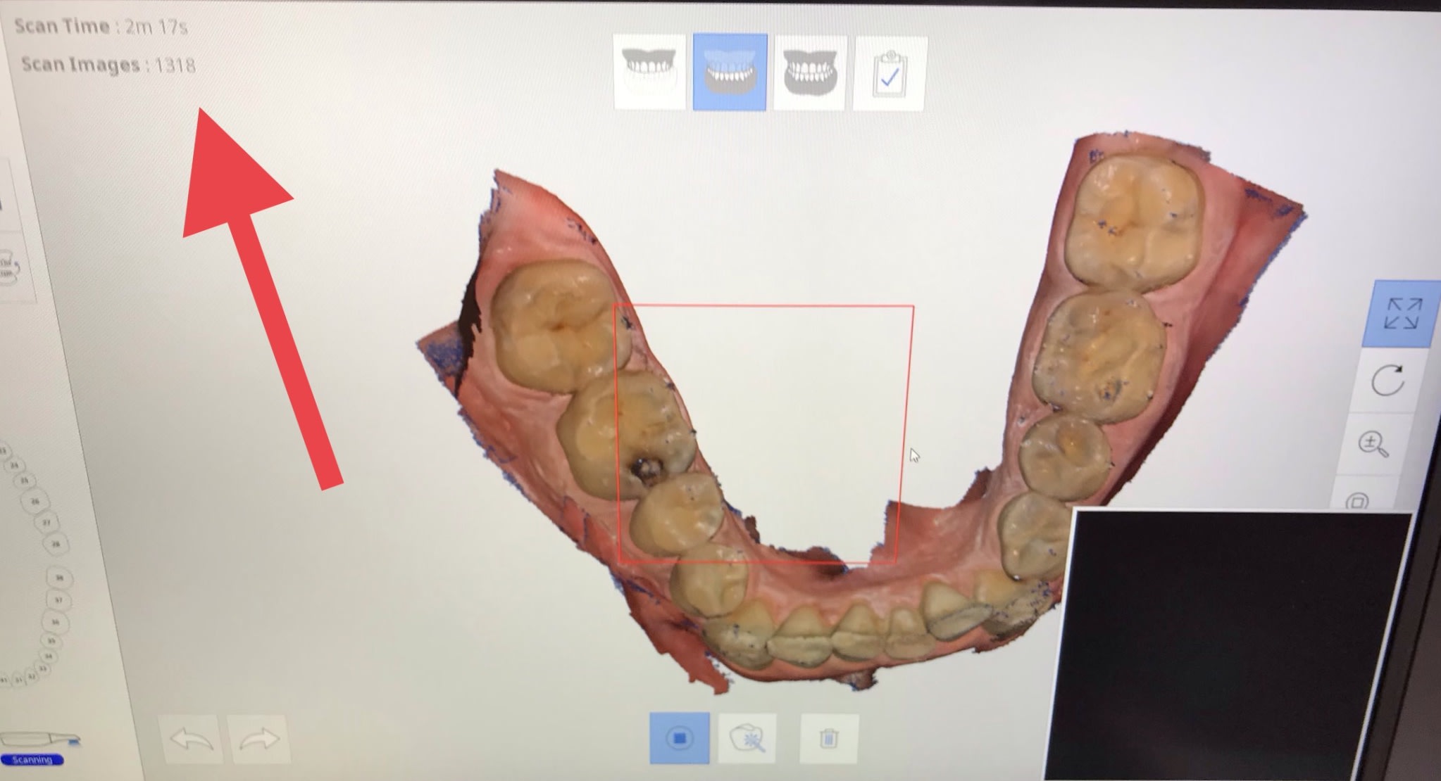The width and height of the screenshot is (1441, 781).
Task: Select the zoom magnifier tool
Action: point(1373,444)
